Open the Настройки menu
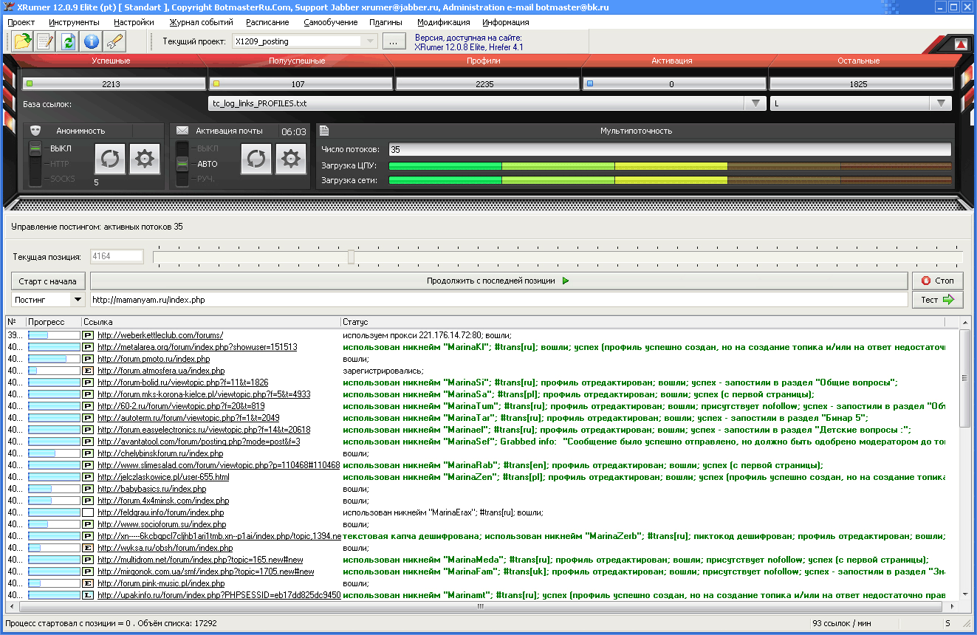The image size is (977, 635). [134, 22]
